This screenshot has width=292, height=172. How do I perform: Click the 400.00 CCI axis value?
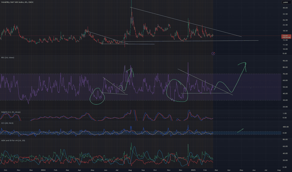click(286, 127)
